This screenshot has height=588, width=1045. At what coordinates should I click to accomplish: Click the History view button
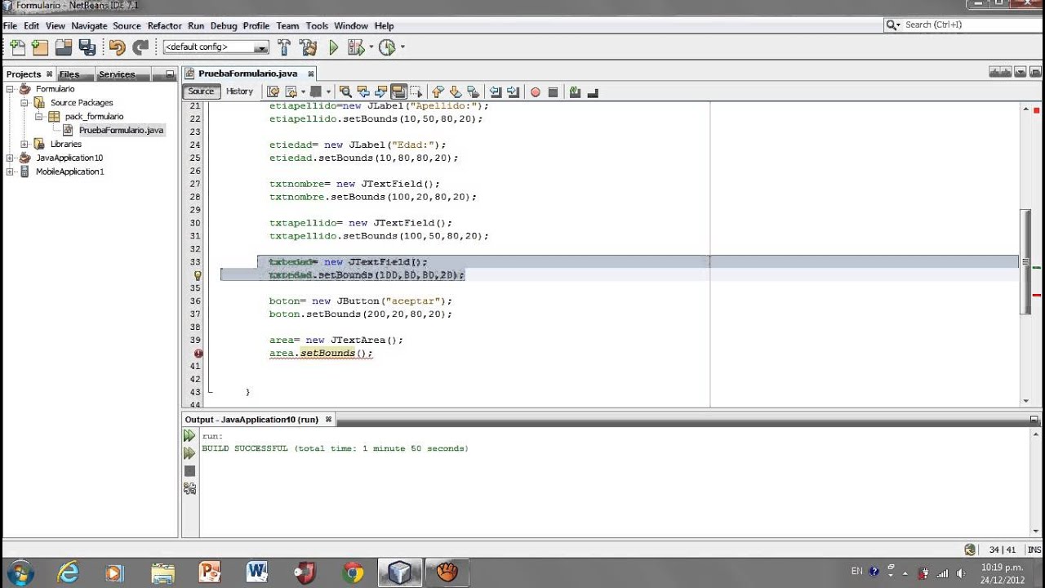(239, 91)
